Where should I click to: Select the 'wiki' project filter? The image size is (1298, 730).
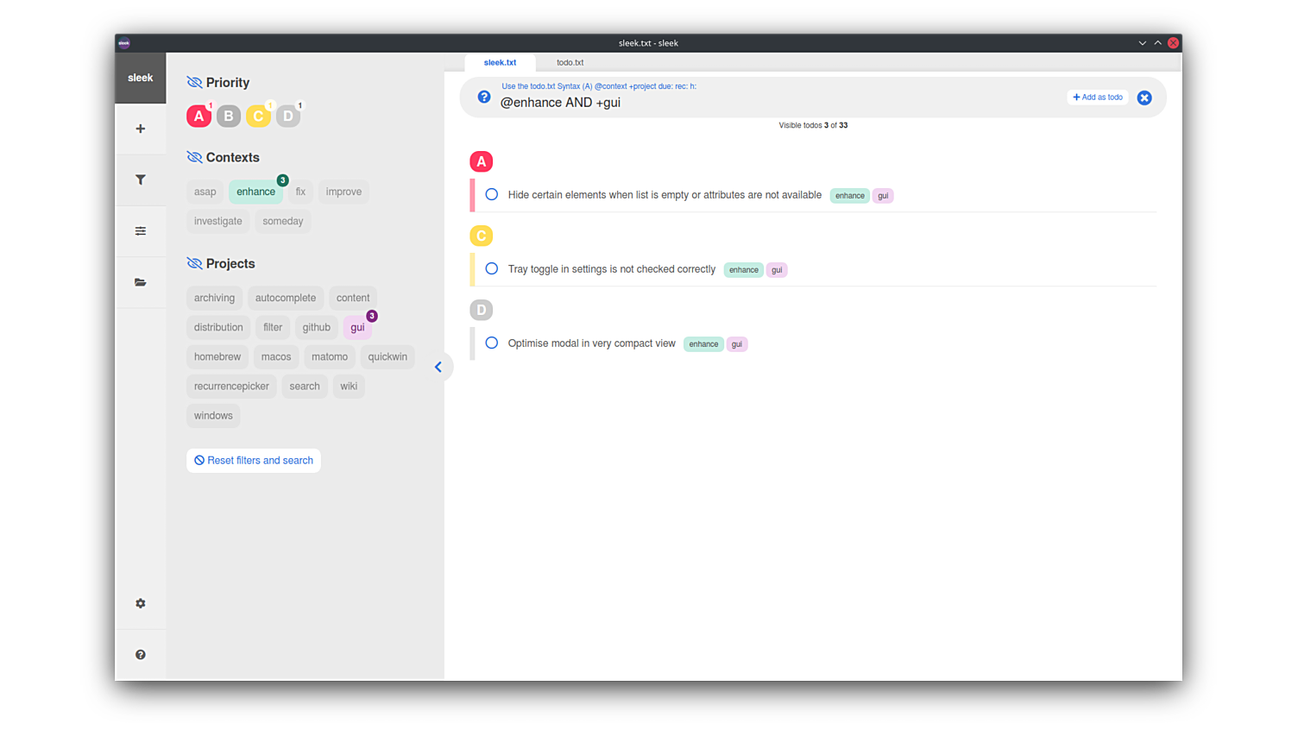[x=349, y=386]
